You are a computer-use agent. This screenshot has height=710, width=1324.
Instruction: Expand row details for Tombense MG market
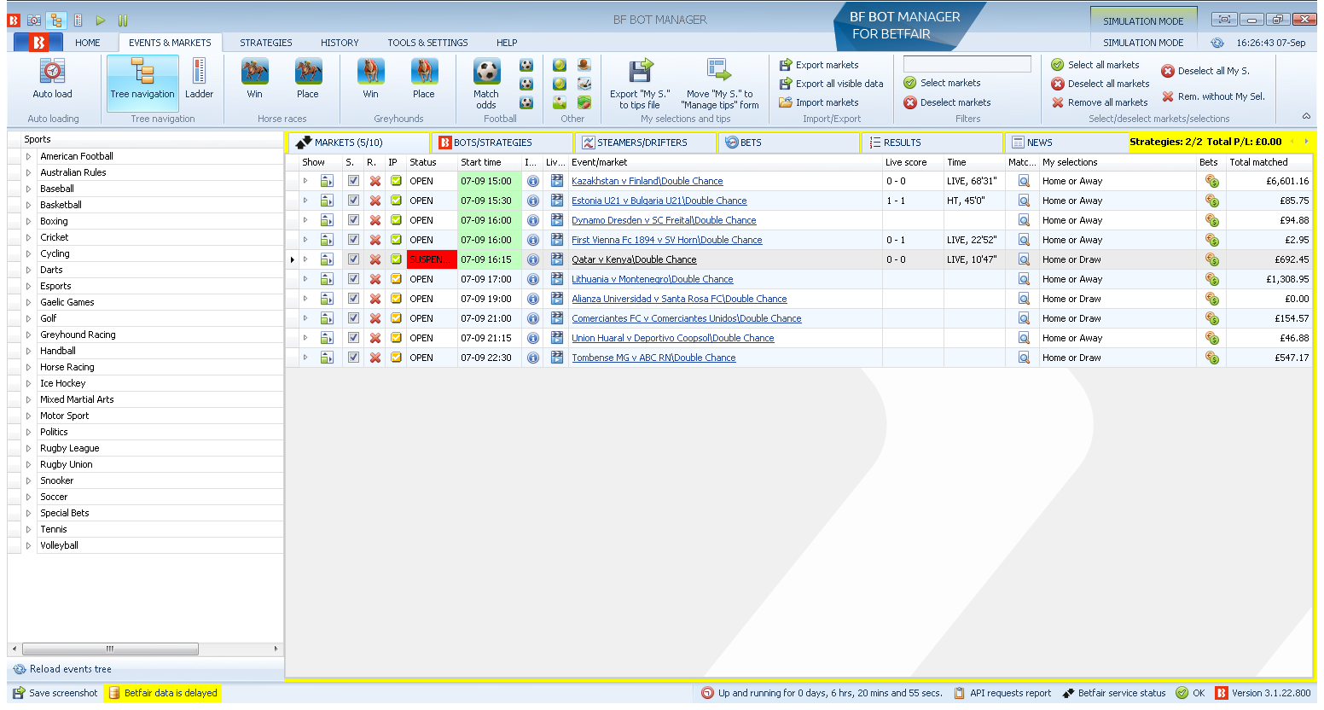(x=305, y=358)
